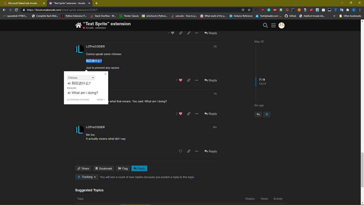Open your avatar in the top right header

coord(281,25)
